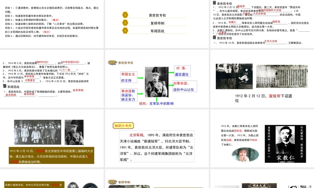Click the red 难点 marker in the objectives
This screenshot has height=188, width=314.
click(46, 32)
